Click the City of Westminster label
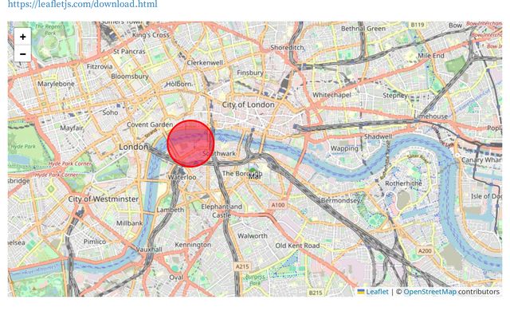Image resolution: width=510 pixels, height=319 pixels. click(x=103, y=199)
